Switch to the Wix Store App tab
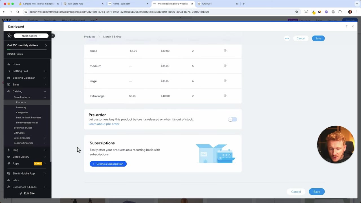361x203 pixels. coord(83,4)
